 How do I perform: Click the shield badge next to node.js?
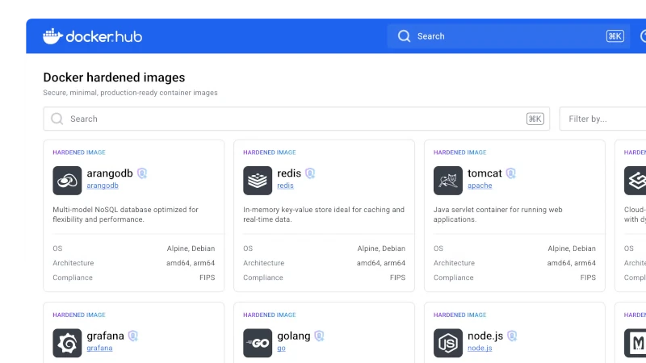coord(512,336)
